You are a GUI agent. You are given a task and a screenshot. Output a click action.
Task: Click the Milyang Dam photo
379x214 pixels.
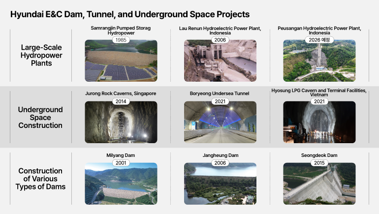tap(121, 183)
